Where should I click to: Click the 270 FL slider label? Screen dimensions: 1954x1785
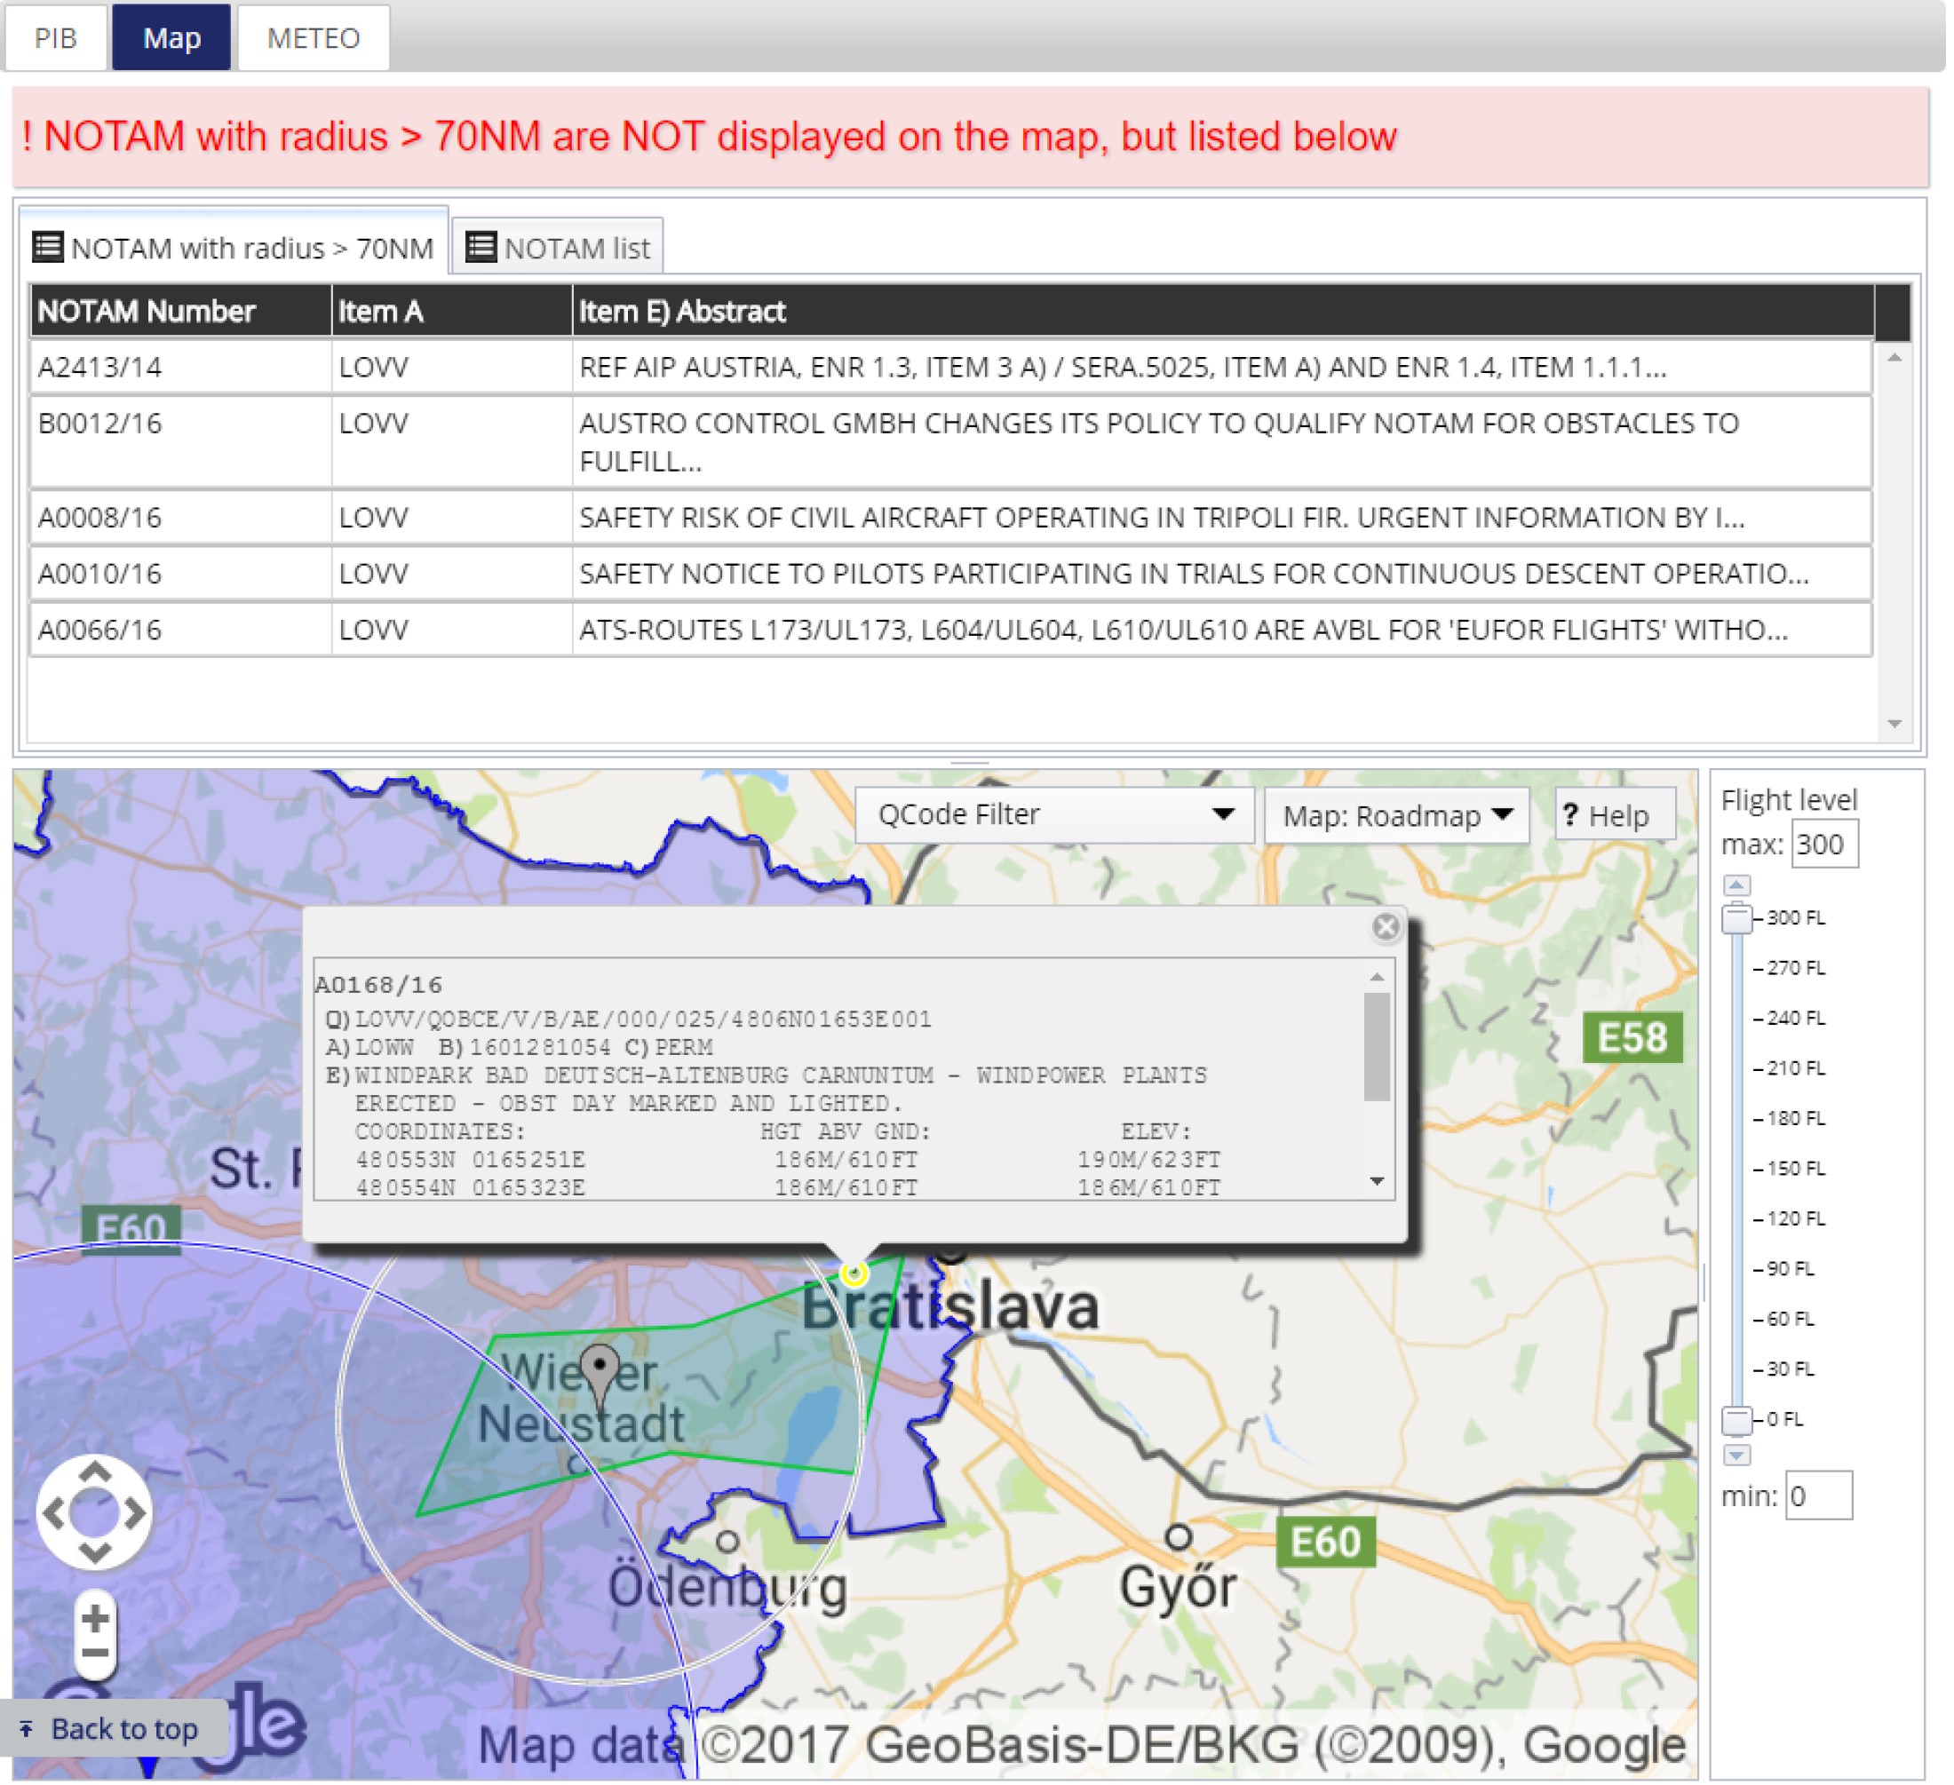pos(1795,967)
